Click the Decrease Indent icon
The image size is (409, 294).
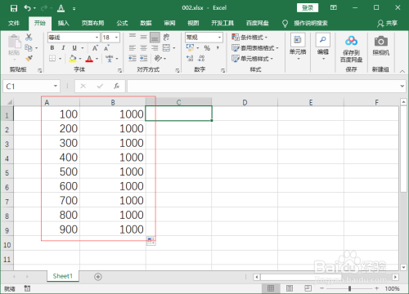[133, 58]
